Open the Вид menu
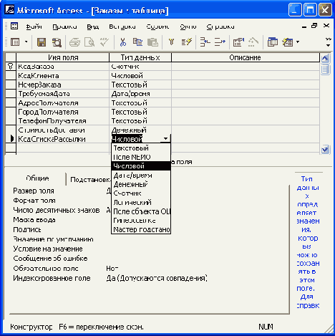 click(x=93, y=27)
